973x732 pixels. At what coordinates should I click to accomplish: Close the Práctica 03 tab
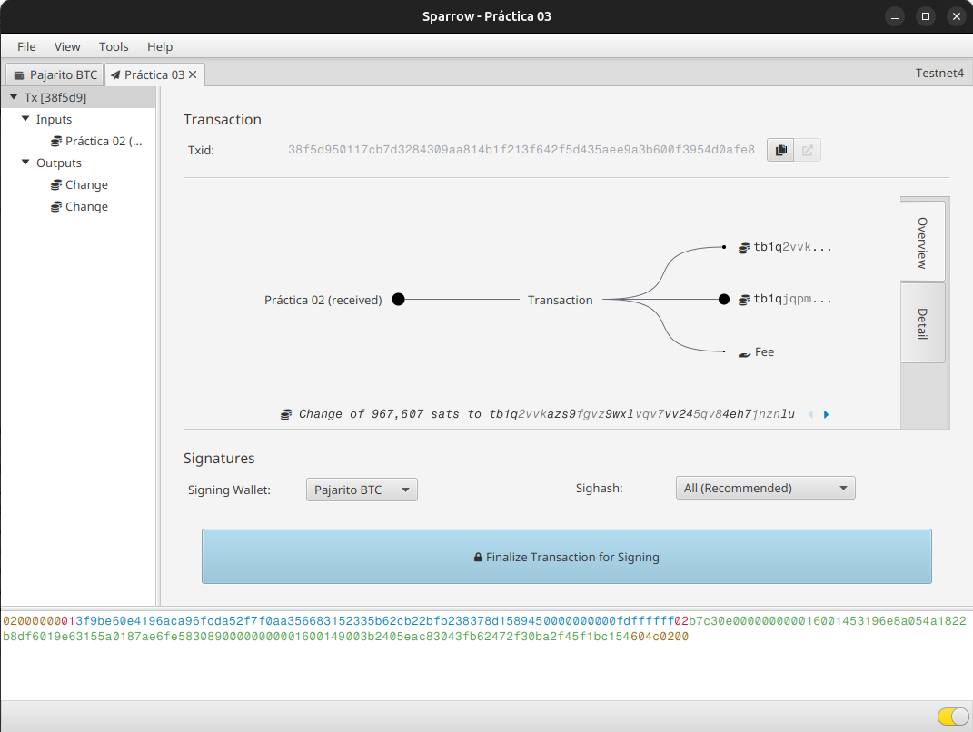pyautogui.click(x=193, y=74)
